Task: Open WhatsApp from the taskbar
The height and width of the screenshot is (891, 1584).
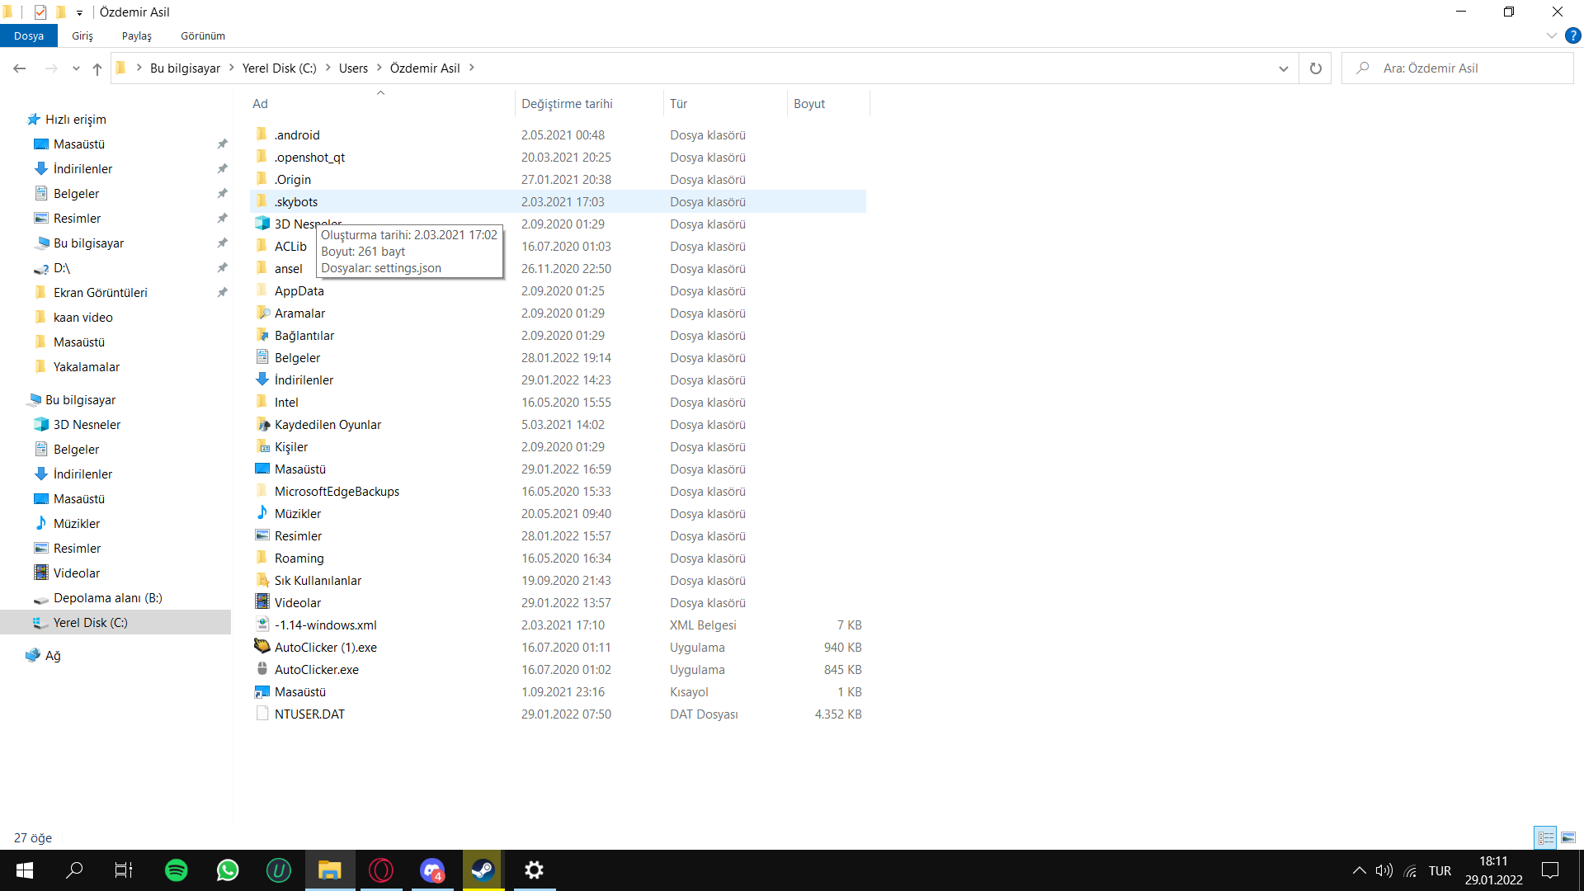Action: (x=228, y=870)
